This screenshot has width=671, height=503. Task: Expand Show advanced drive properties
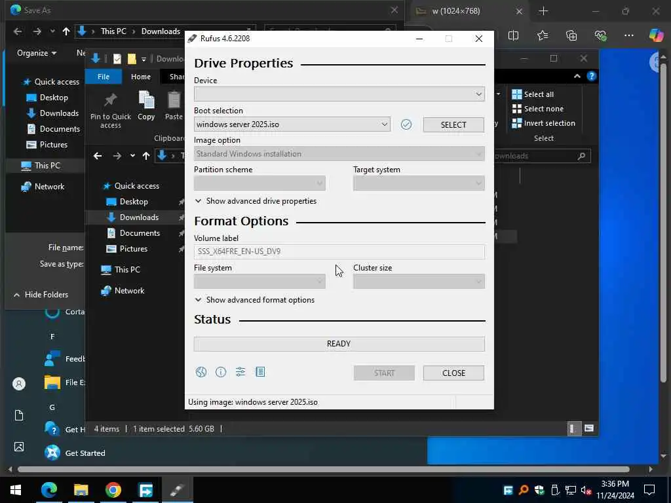[x=256, y=201]
